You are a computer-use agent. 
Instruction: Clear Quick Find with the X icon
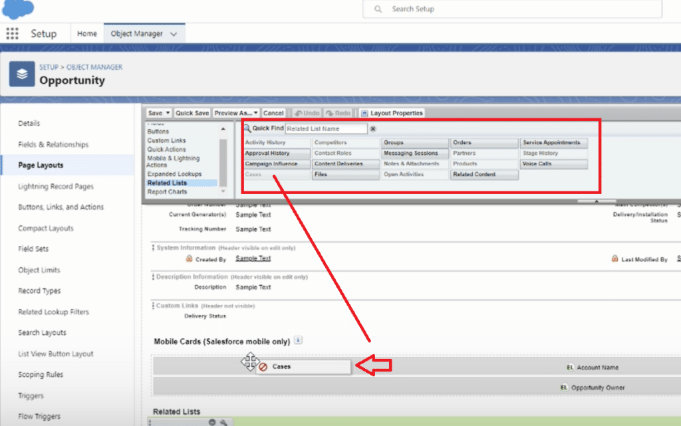(x=373, y=129)
